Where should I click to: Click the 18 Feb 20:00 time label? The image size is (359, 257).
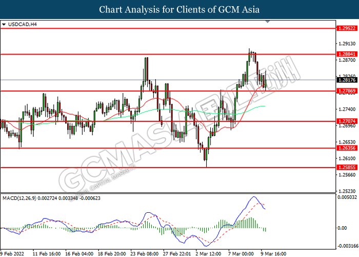(x=112, y=253)
